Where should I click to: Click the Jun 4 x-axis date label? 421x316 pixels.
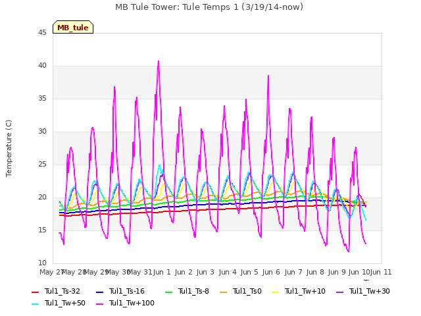pyautogui.click(x=228, y=272)
